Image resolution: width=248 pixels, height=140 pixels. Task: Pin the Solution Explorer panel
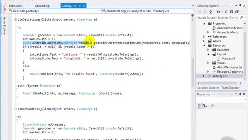(x=240, y=6)
